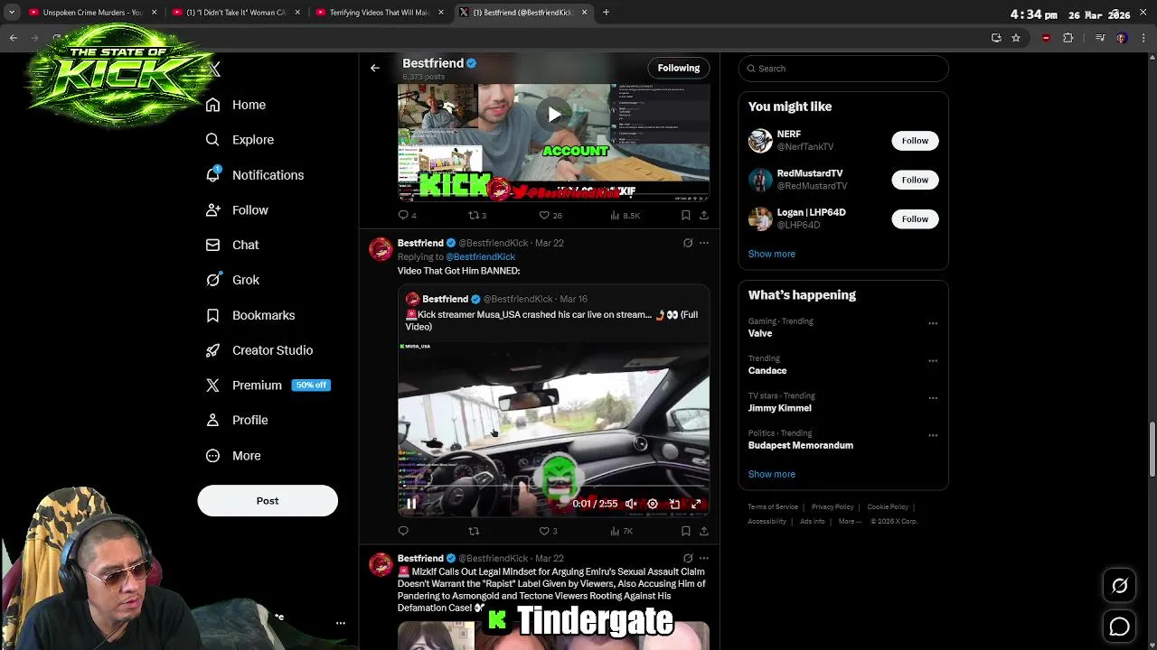Share the top video post
1157x650 pixels.
pyautogui.click(x=704, y=215)
